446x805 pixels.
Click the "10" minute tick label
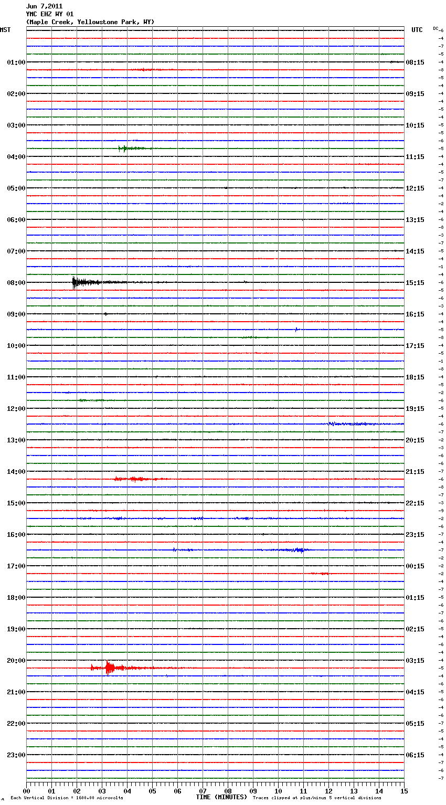(x=278, y=791)
